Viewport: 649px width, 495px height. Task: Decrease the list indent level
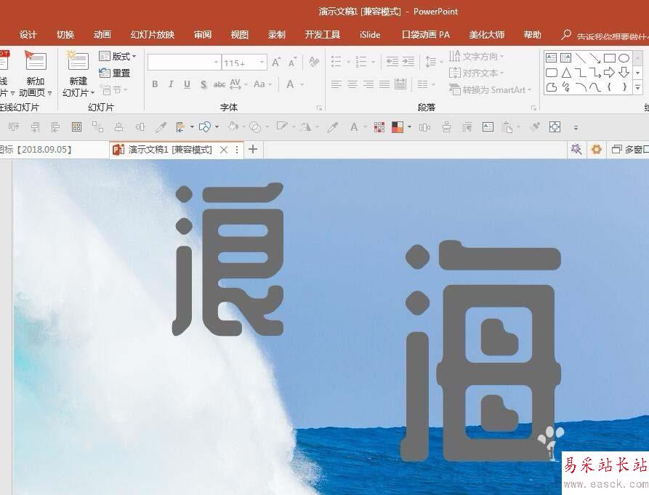coord(392,62)
